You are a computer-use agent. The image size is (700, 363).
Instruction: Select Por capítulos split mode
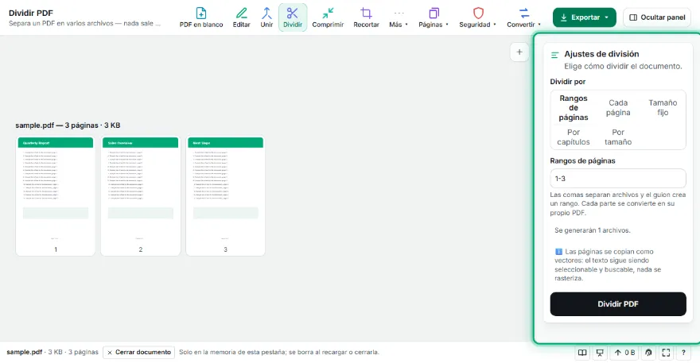[x=574, y=137]
